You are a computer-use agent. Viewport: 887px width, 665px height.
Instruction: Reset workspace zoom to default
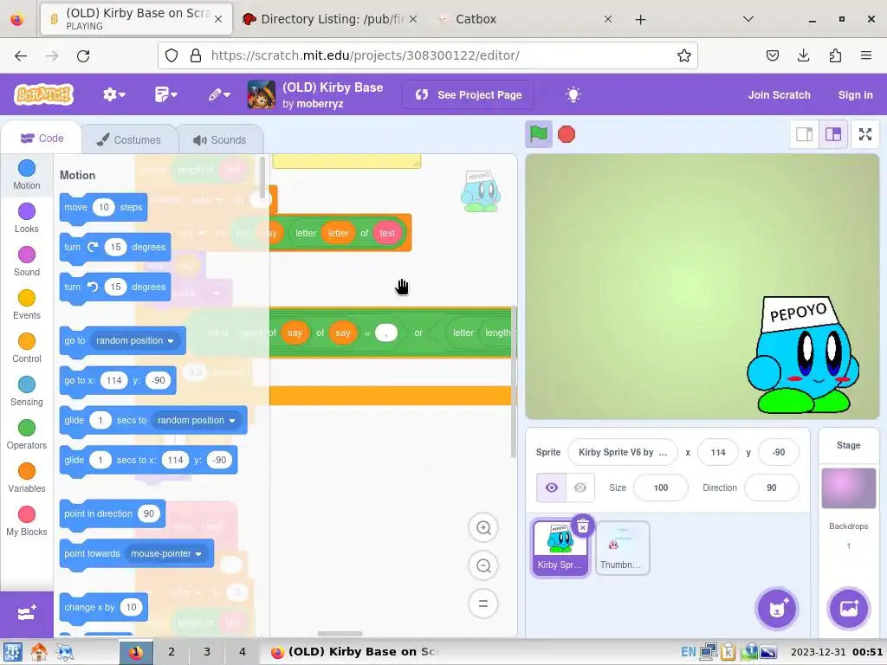click(x=483, y=604)
